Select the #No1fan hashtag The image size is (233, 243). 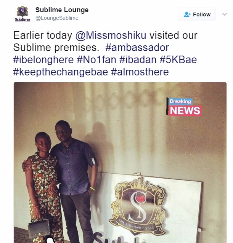coord(96,60)
